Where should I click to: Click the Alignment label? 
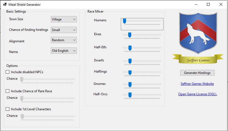click(x=17, y=41)
